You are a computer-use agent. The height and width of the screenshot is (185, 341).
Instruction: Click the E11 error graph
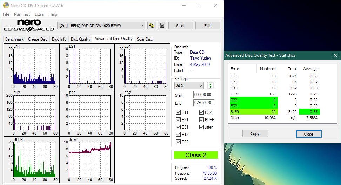click(32, 67)
